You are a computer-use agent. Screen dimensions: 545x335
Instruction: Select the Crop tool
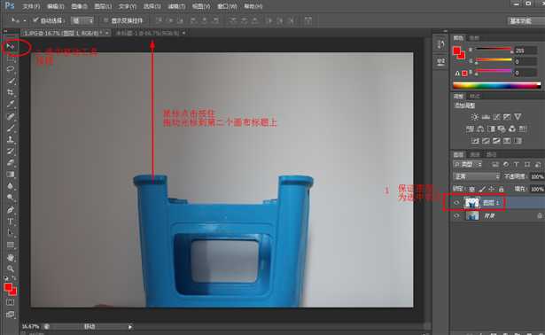coord(11,92)
